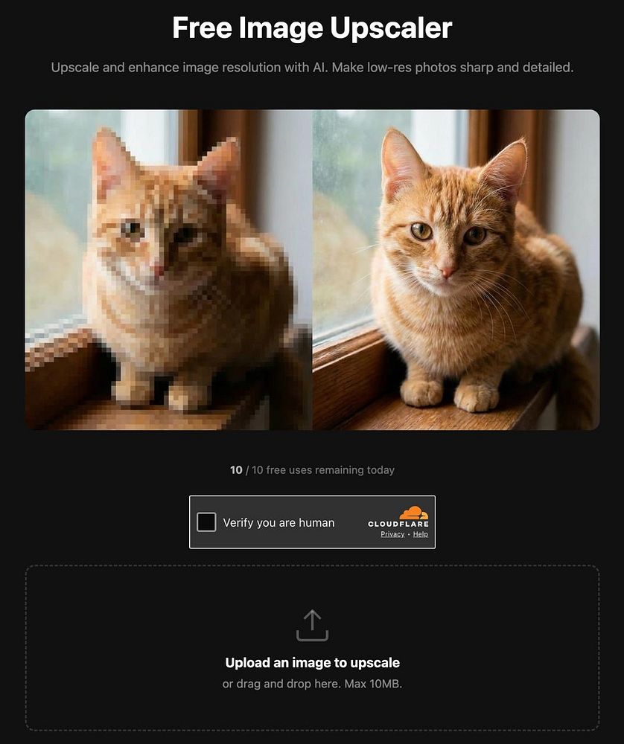Click the pixelated low-res cat image

point(168,269)
